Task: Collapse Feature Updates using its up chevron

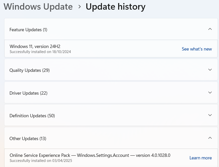Action: 210,29
